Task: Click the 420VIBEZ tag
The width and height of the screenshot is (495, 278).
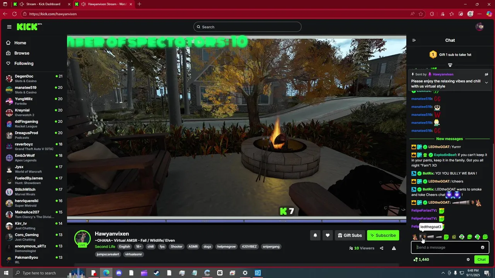Action: pos(249,247)
